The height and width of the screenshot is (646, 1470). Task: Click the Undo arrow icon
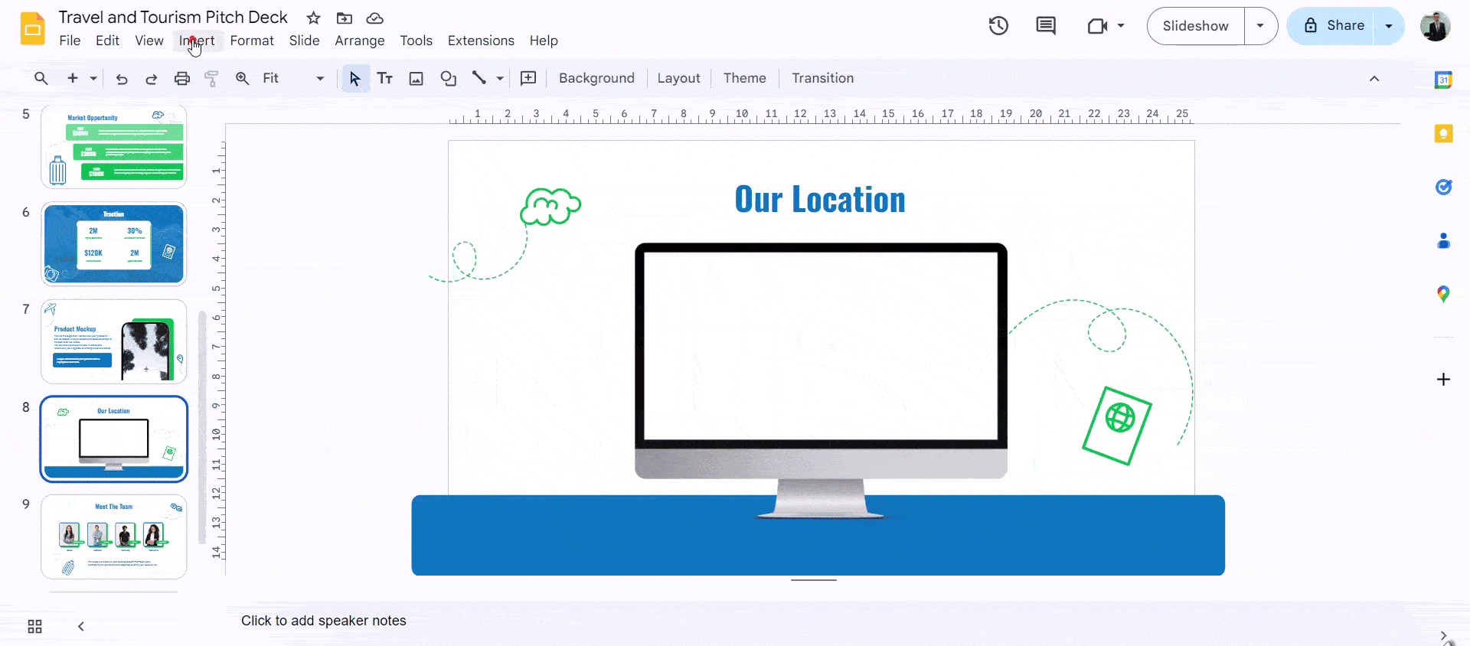122,78
